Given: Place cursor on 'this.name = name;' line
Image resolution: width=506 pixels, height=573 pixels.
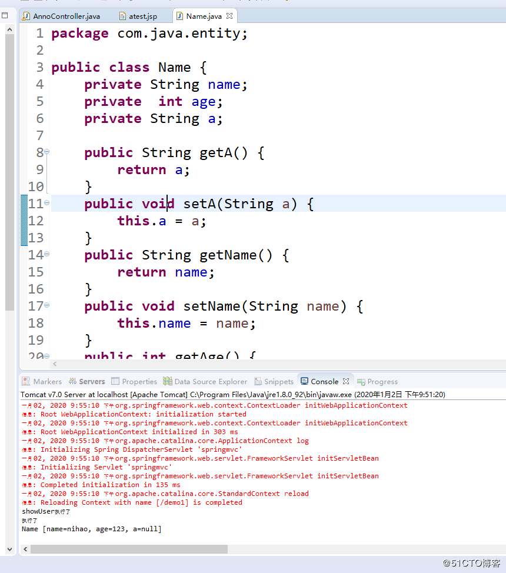Looking at the screenshot, I should pos(187,323).
